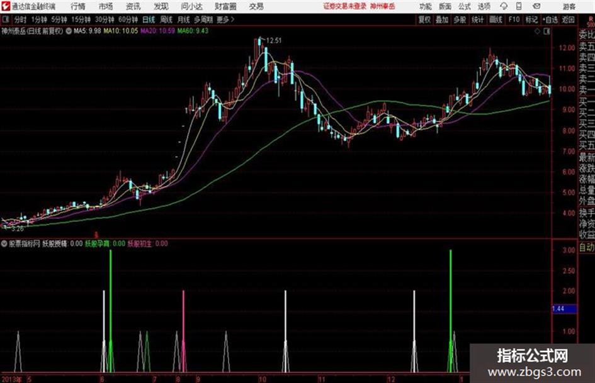Click the 12.51 high price marker

click(274, 41)
